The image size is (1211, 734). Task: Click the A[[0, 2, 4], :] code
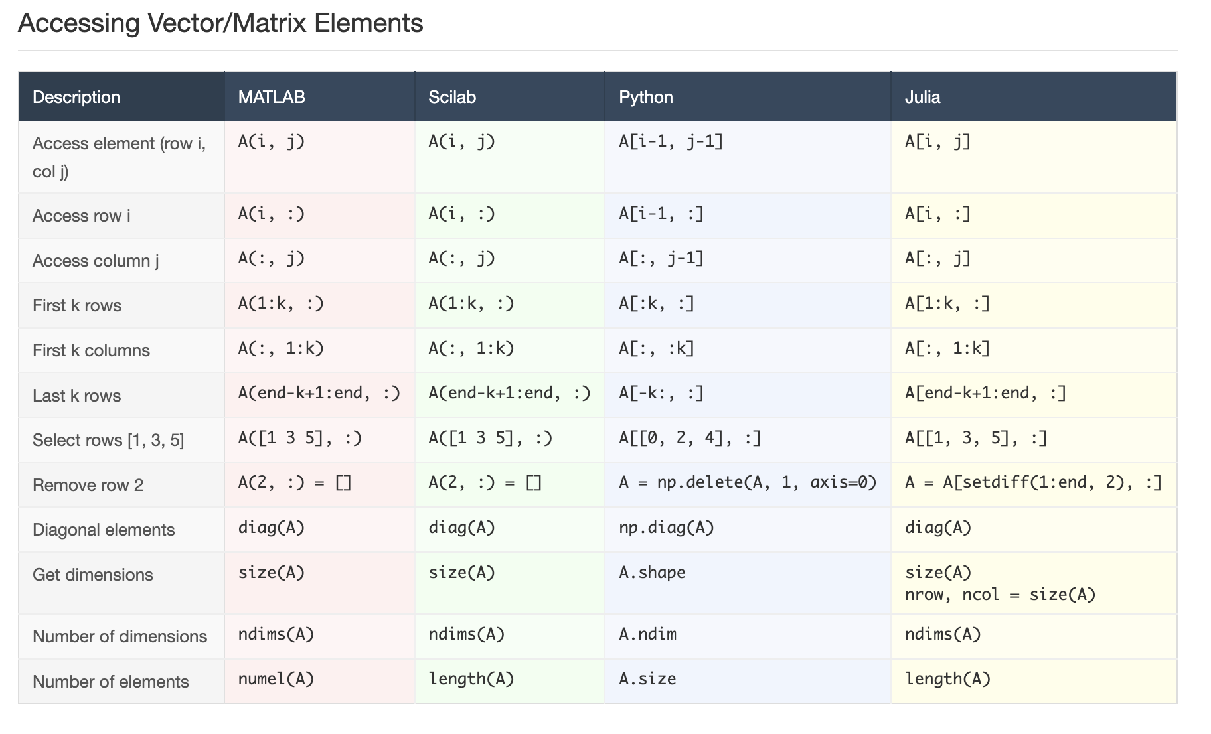pos(690,438)
